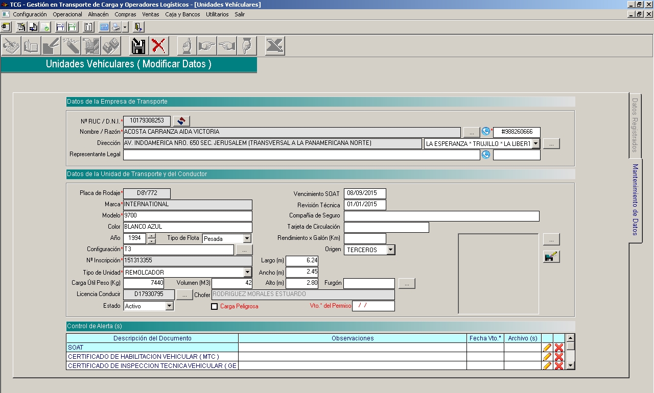The width and height of the screenshot is (654, 393).
Task: Open the Estado dropdown
Action: 170,306
